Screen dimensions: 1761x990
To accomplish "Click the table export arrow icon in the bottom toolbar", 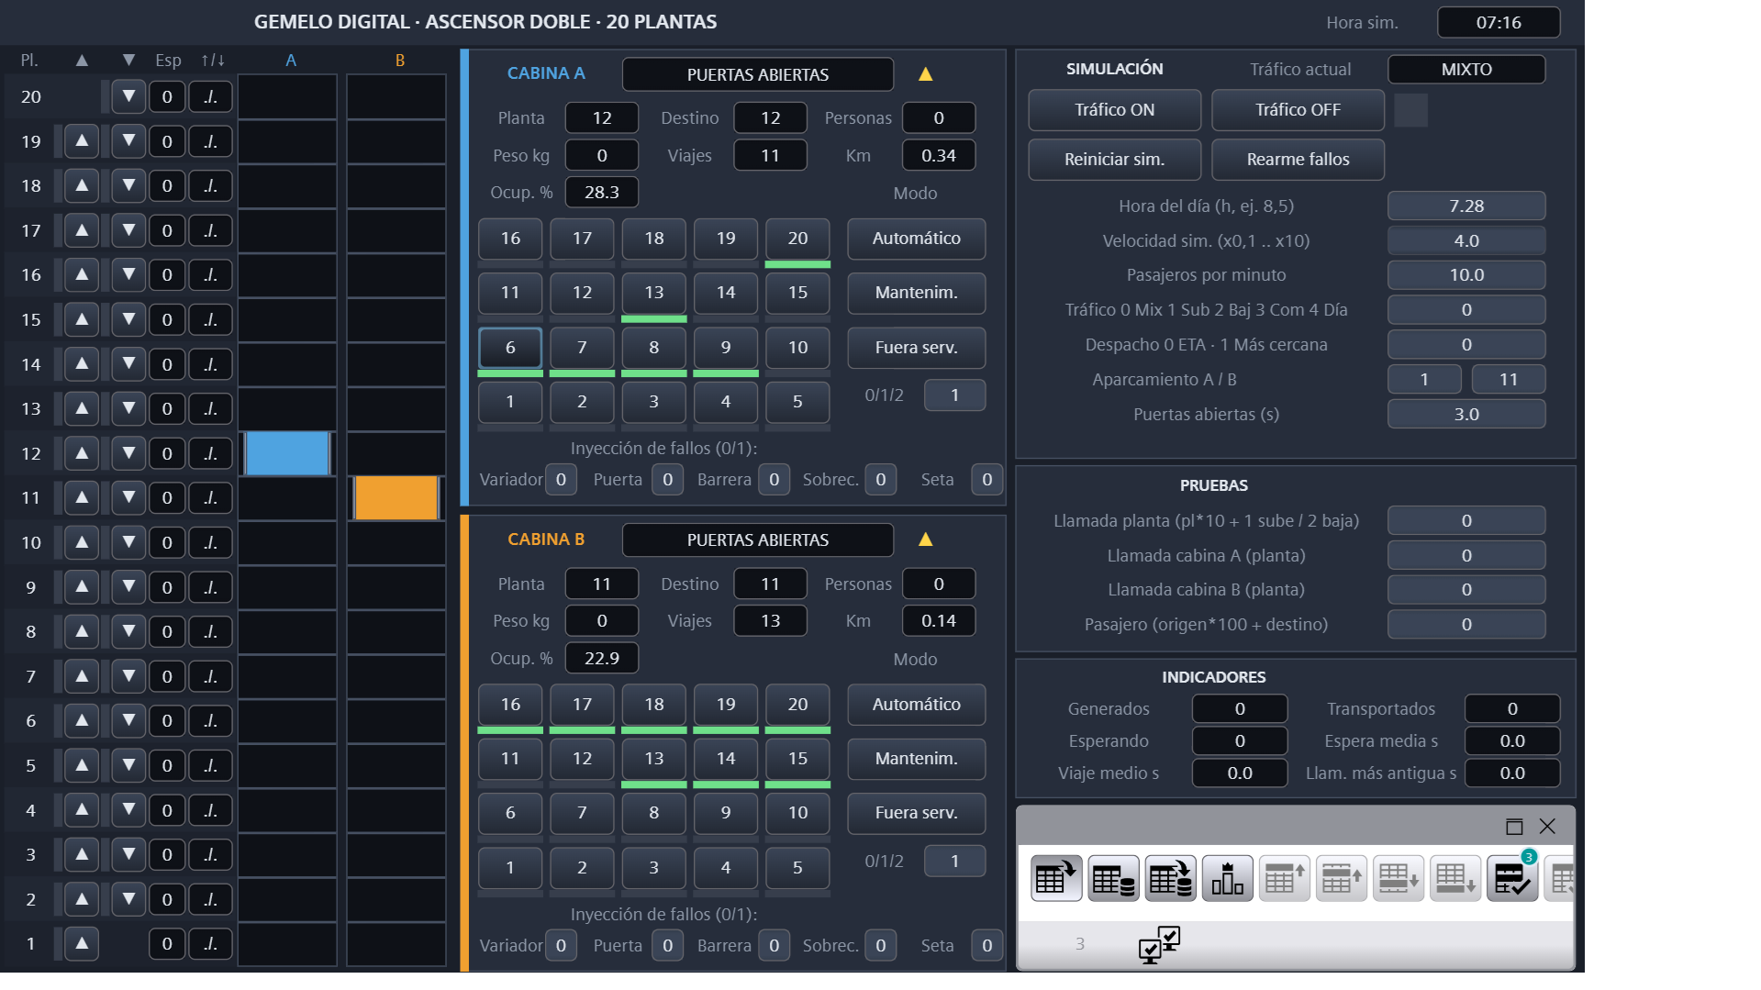I will (1056, 879).
